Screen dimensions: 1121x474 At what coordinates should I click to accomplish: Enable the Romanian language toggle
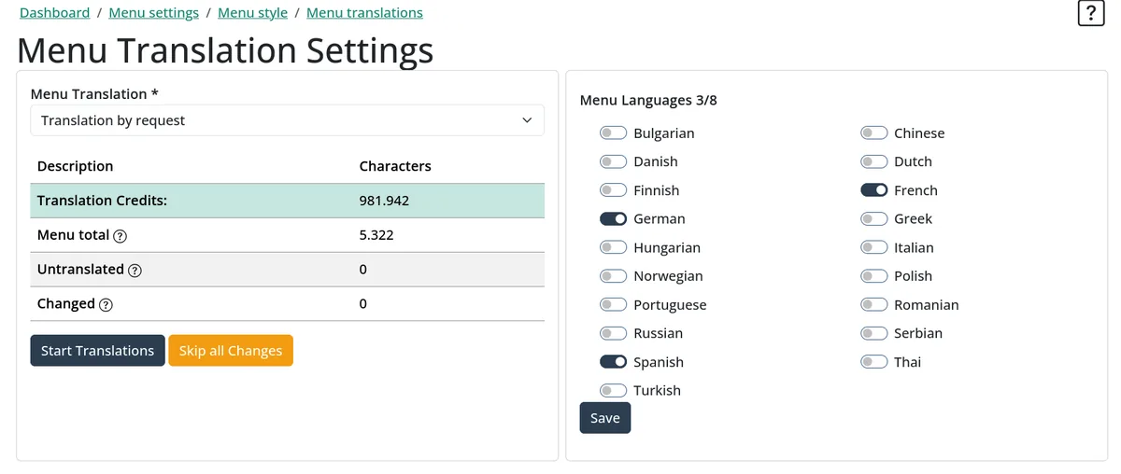click(873, 305)
